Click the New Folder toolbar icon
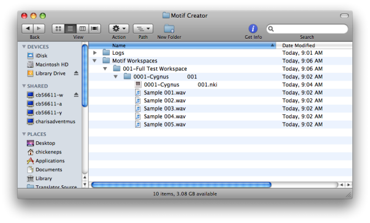 (169, 29)
